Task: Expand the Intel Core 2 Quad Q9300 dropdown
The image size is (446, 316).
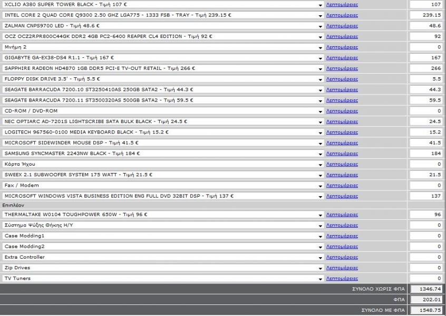Action: pos(163,15)
